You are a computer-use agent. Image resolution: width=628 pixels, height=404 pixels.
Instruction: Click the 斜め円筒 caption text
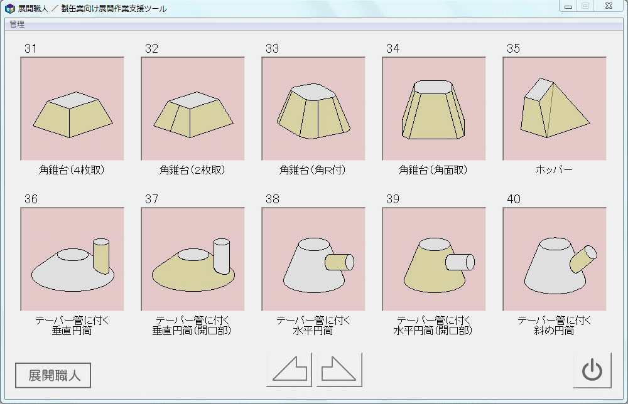point(554,331)
